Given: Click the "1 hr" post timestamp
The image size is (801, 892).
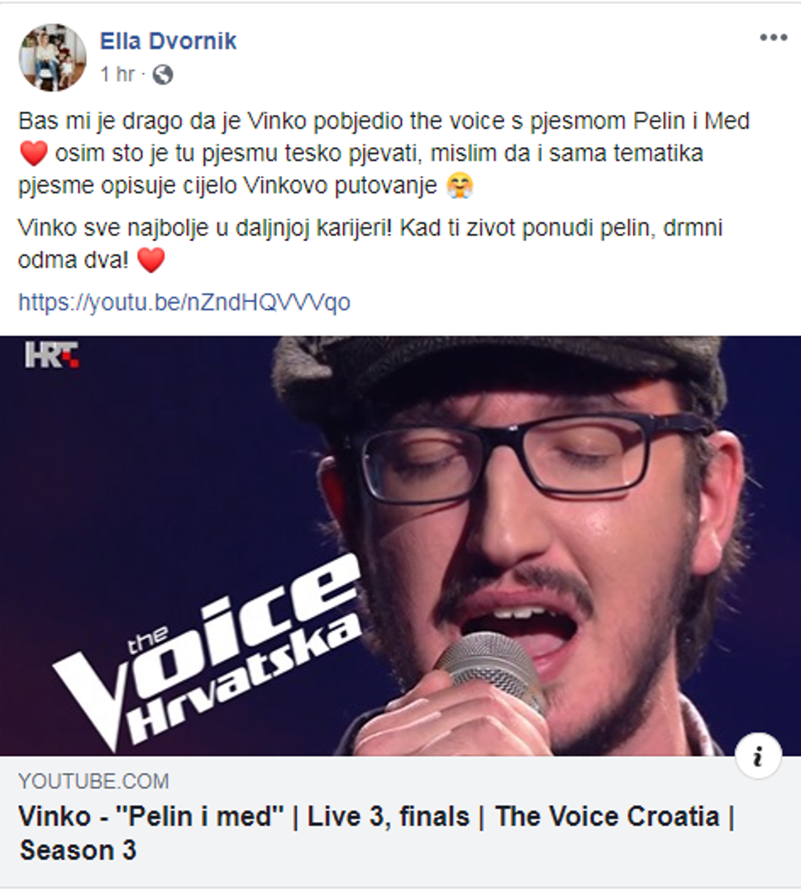Looking at the screenshot, I should click(117, 74).
